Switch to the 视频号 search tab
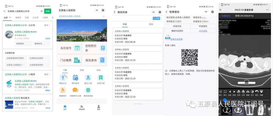The width and height of the screenshot is (273, 116). (18, 18)
